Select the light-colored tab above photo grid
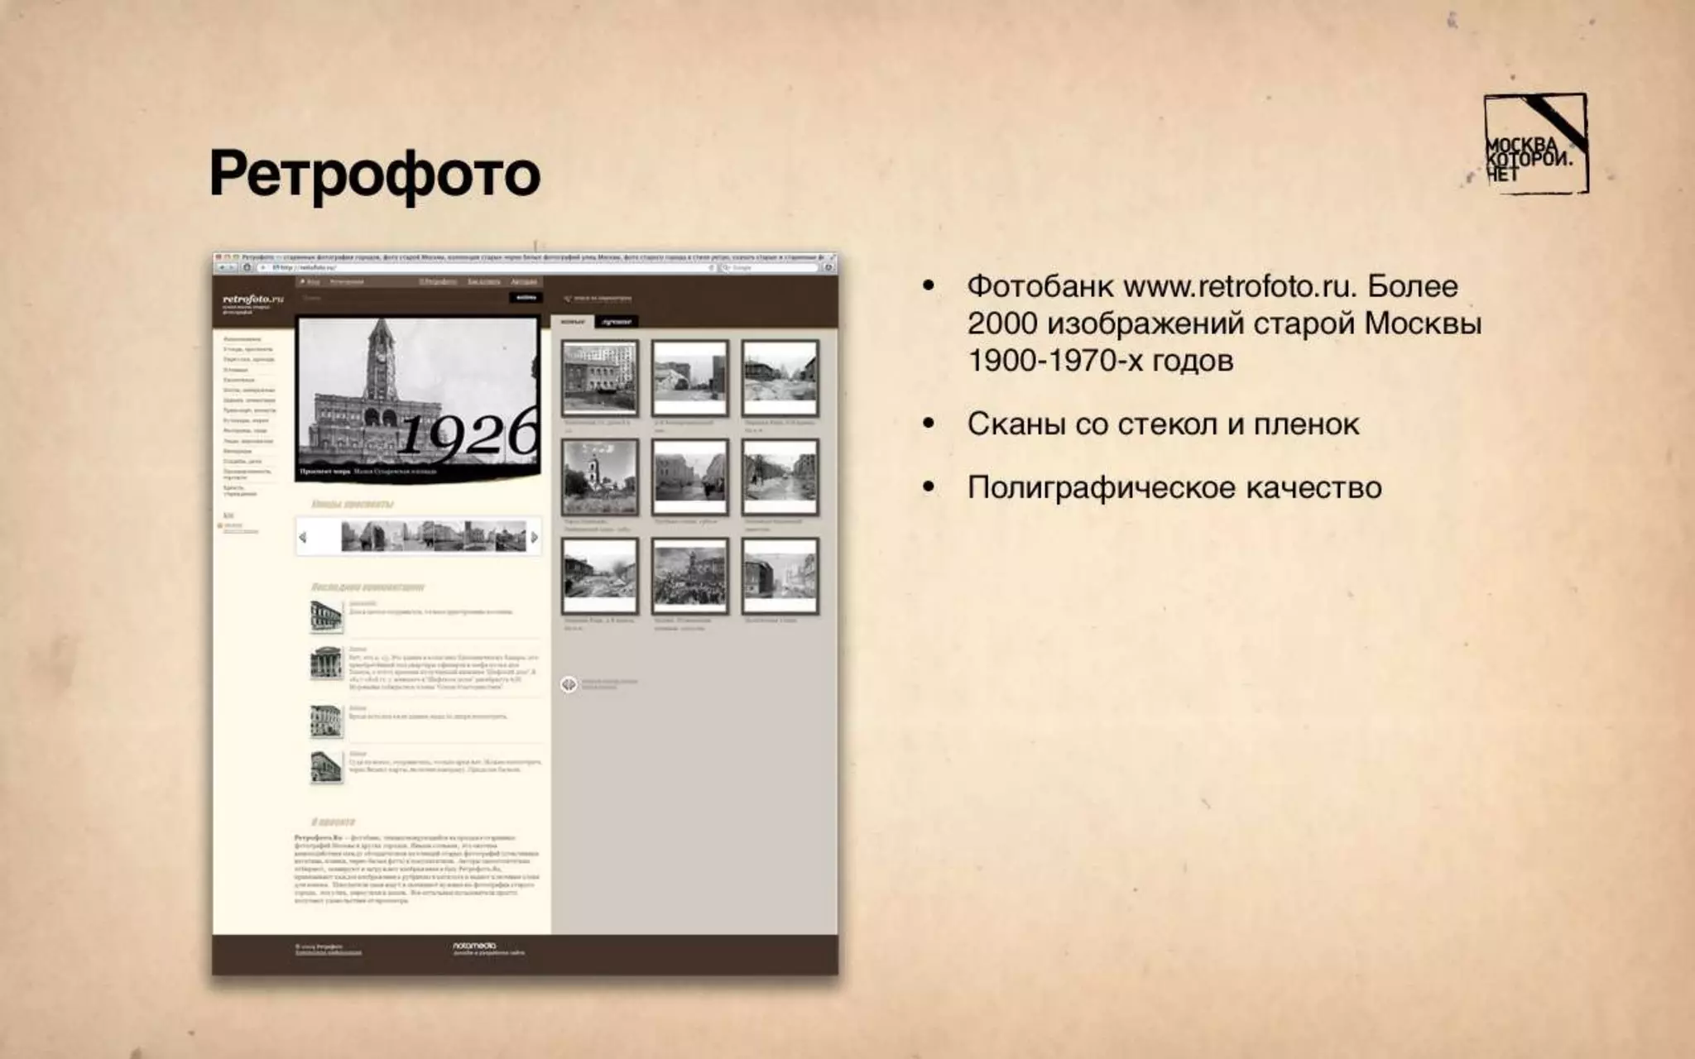 [573, 321]
